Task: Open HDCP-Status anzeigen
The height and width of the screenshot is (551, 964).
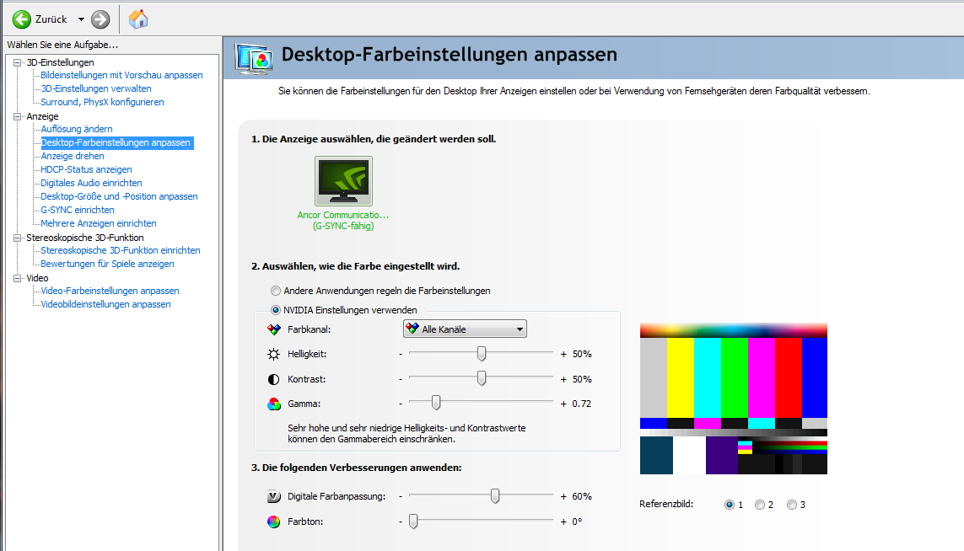Action: click(86, 169)
